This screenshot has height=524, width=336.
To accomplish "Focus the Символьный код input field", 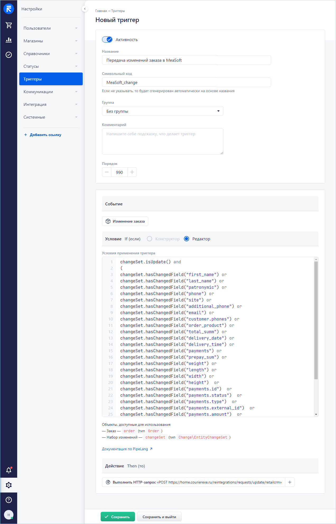I will 186,82.
